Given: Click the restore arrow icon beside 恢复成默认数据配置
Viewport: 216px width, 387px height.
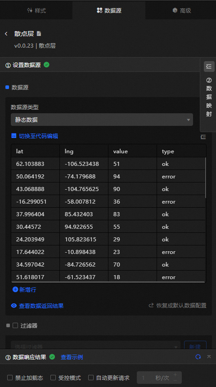Looking at the screenshot, I should 151,305.
